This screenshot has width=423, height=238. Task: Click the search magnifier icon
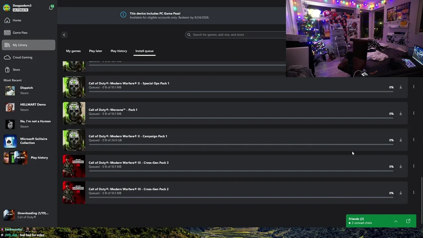(x=189, y=35)
